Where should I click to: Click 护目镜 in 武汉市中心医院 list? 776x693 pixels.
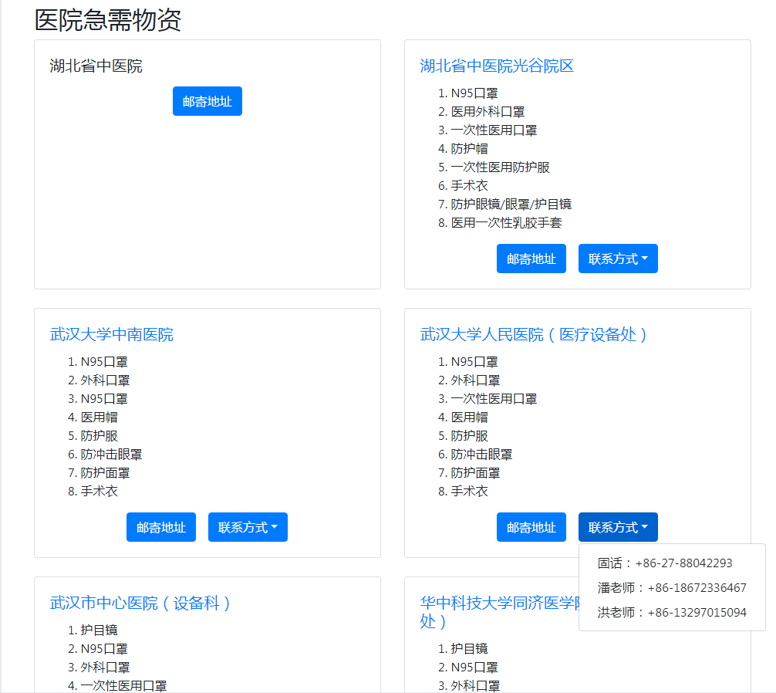(x=99, y=630)
